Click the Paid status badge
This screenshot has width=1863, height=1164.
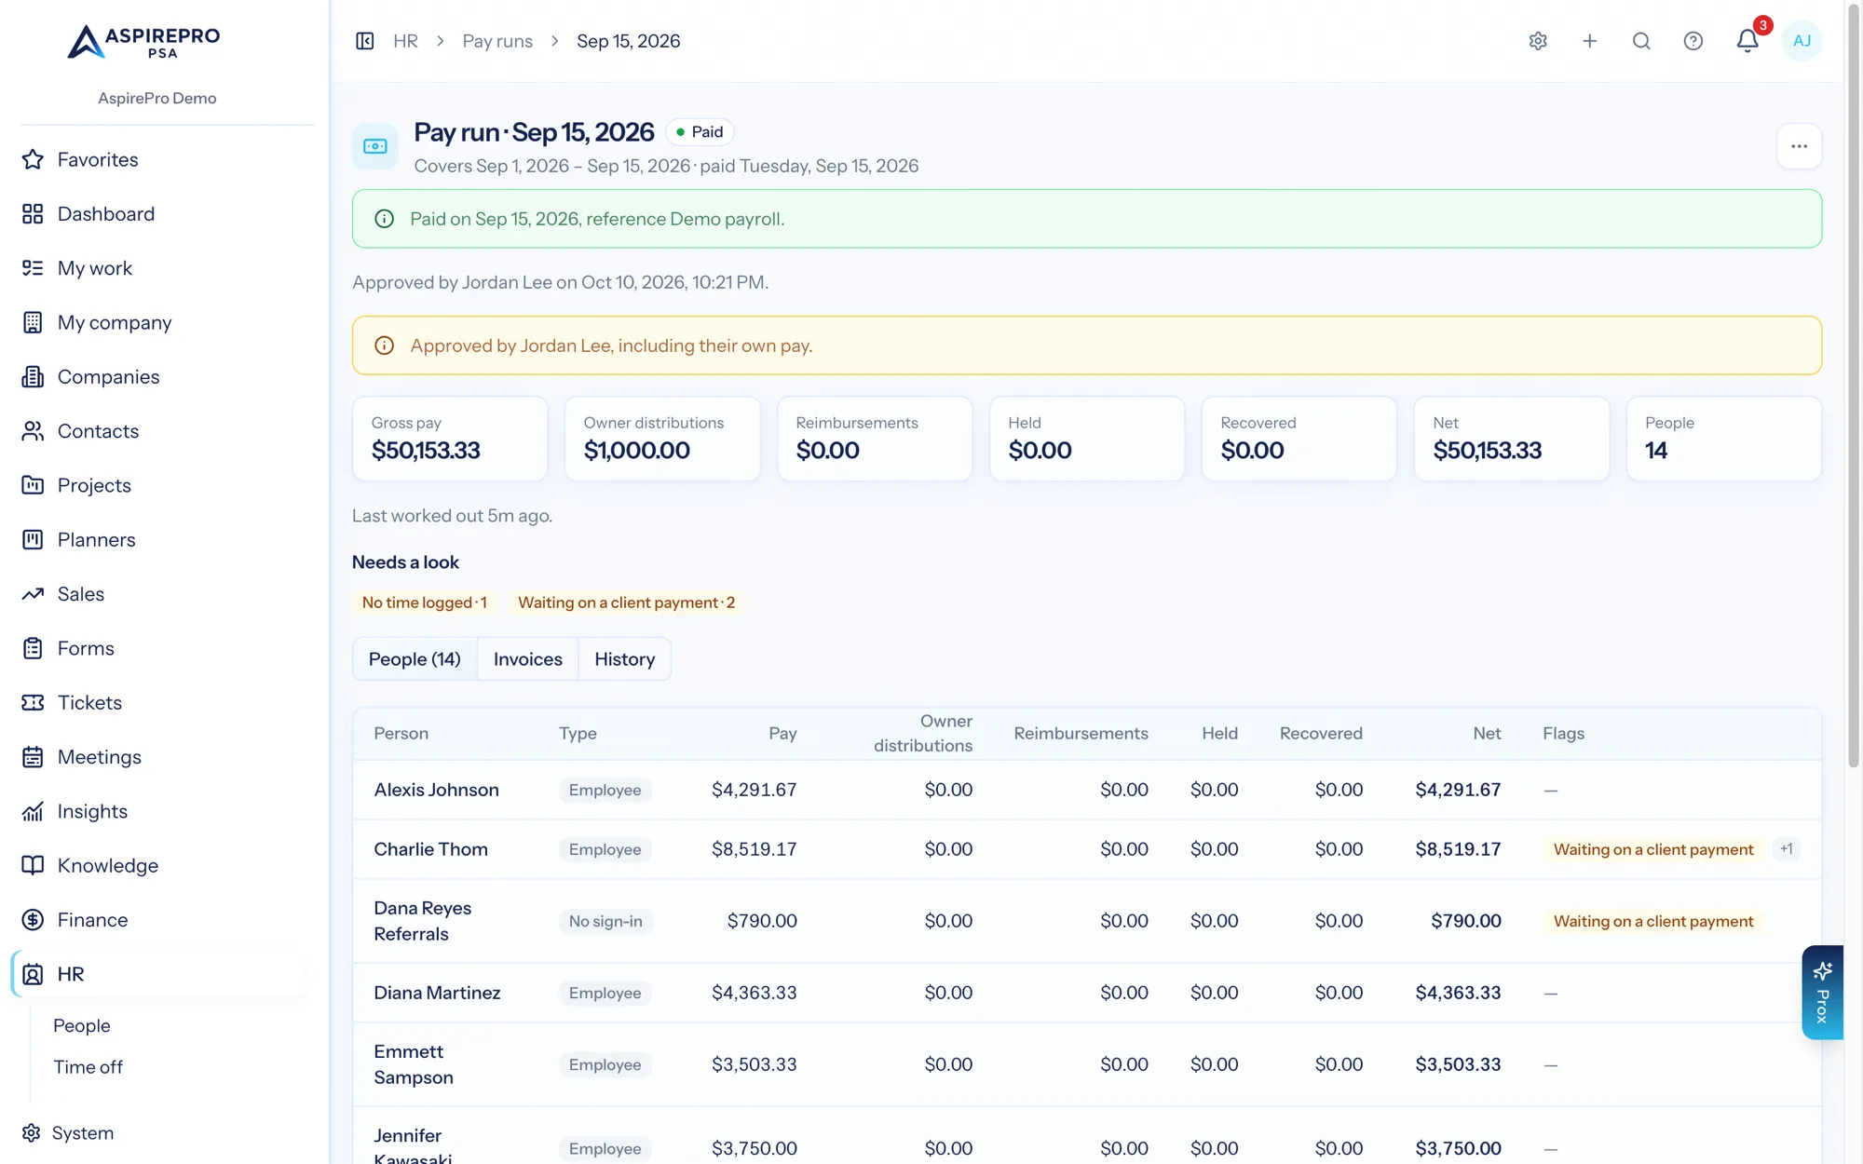[x=700, y=132]
